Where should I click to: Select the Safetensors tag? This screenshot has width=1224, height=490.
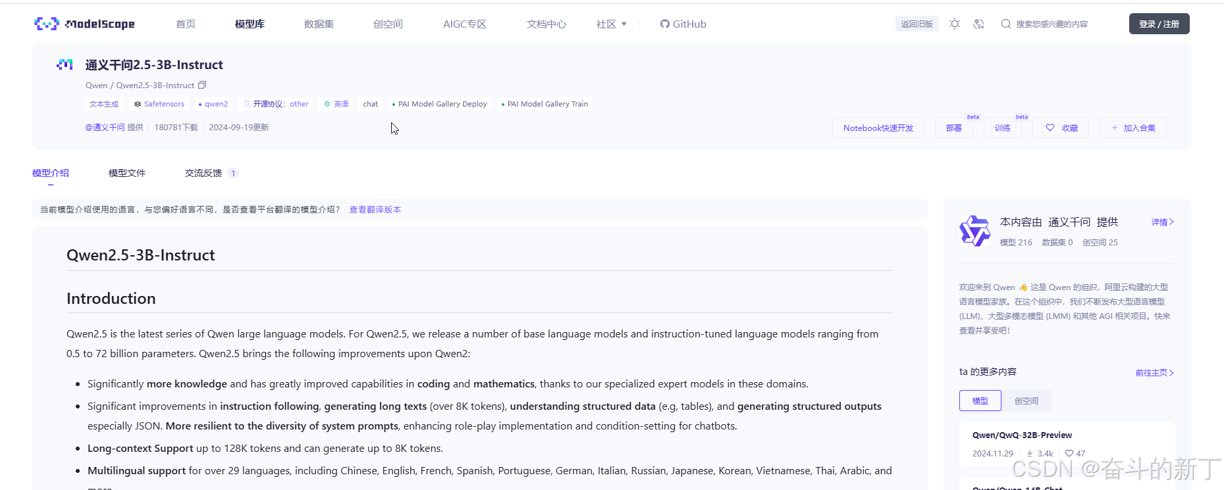(159, 104)
